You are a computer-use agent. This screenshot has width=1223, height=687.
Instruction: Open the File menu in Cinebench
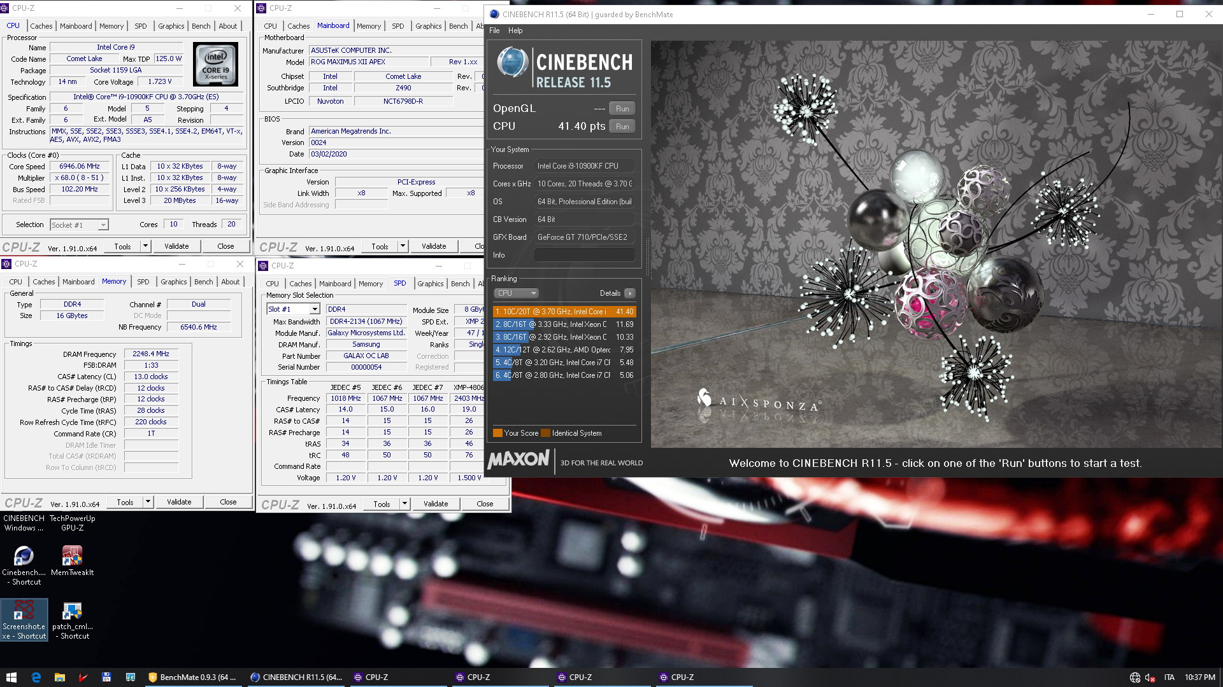494,31
